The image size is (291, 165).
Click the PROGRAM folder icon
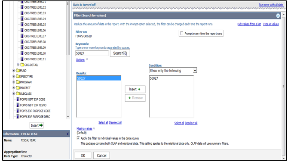(18, 82)
